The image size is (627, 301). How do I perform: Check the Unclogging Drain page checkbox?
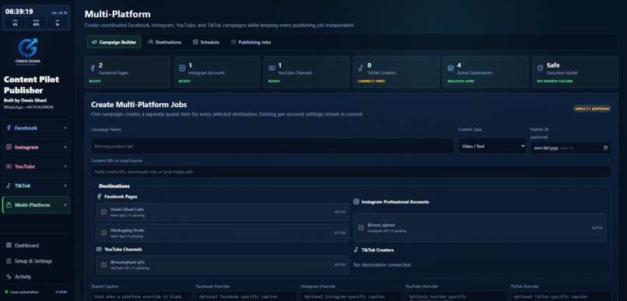pos(104,233)
